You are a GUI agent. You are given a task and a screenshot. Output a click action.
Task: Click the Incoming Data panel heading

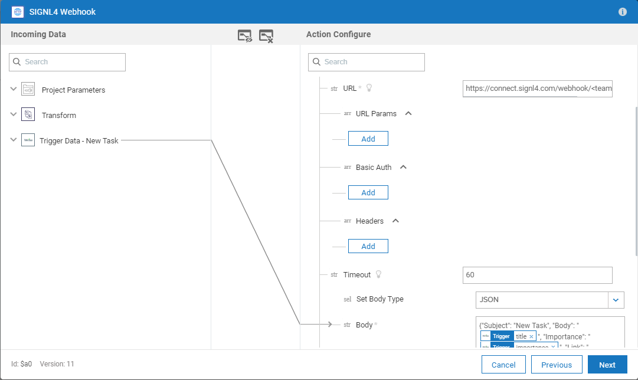pos(38,34)
